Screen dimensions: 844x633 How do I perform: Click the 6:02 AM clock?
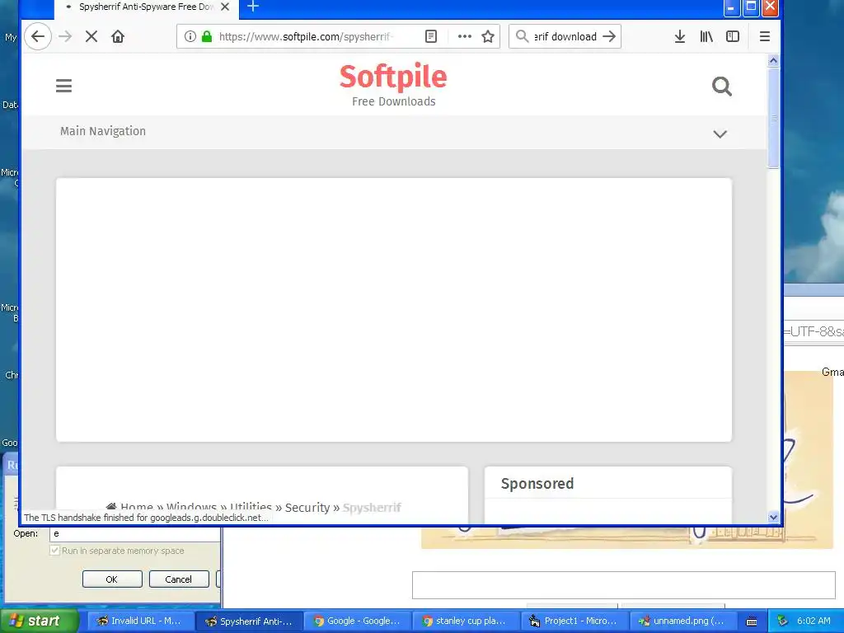814,621
